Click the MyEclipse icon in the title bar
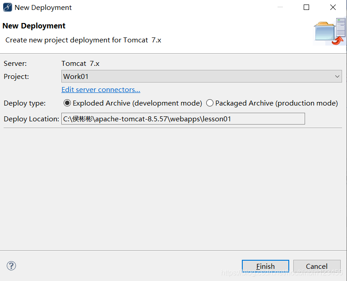Image resolution: width=347 pixels, height=281 pixels. (x=8, y=7)
